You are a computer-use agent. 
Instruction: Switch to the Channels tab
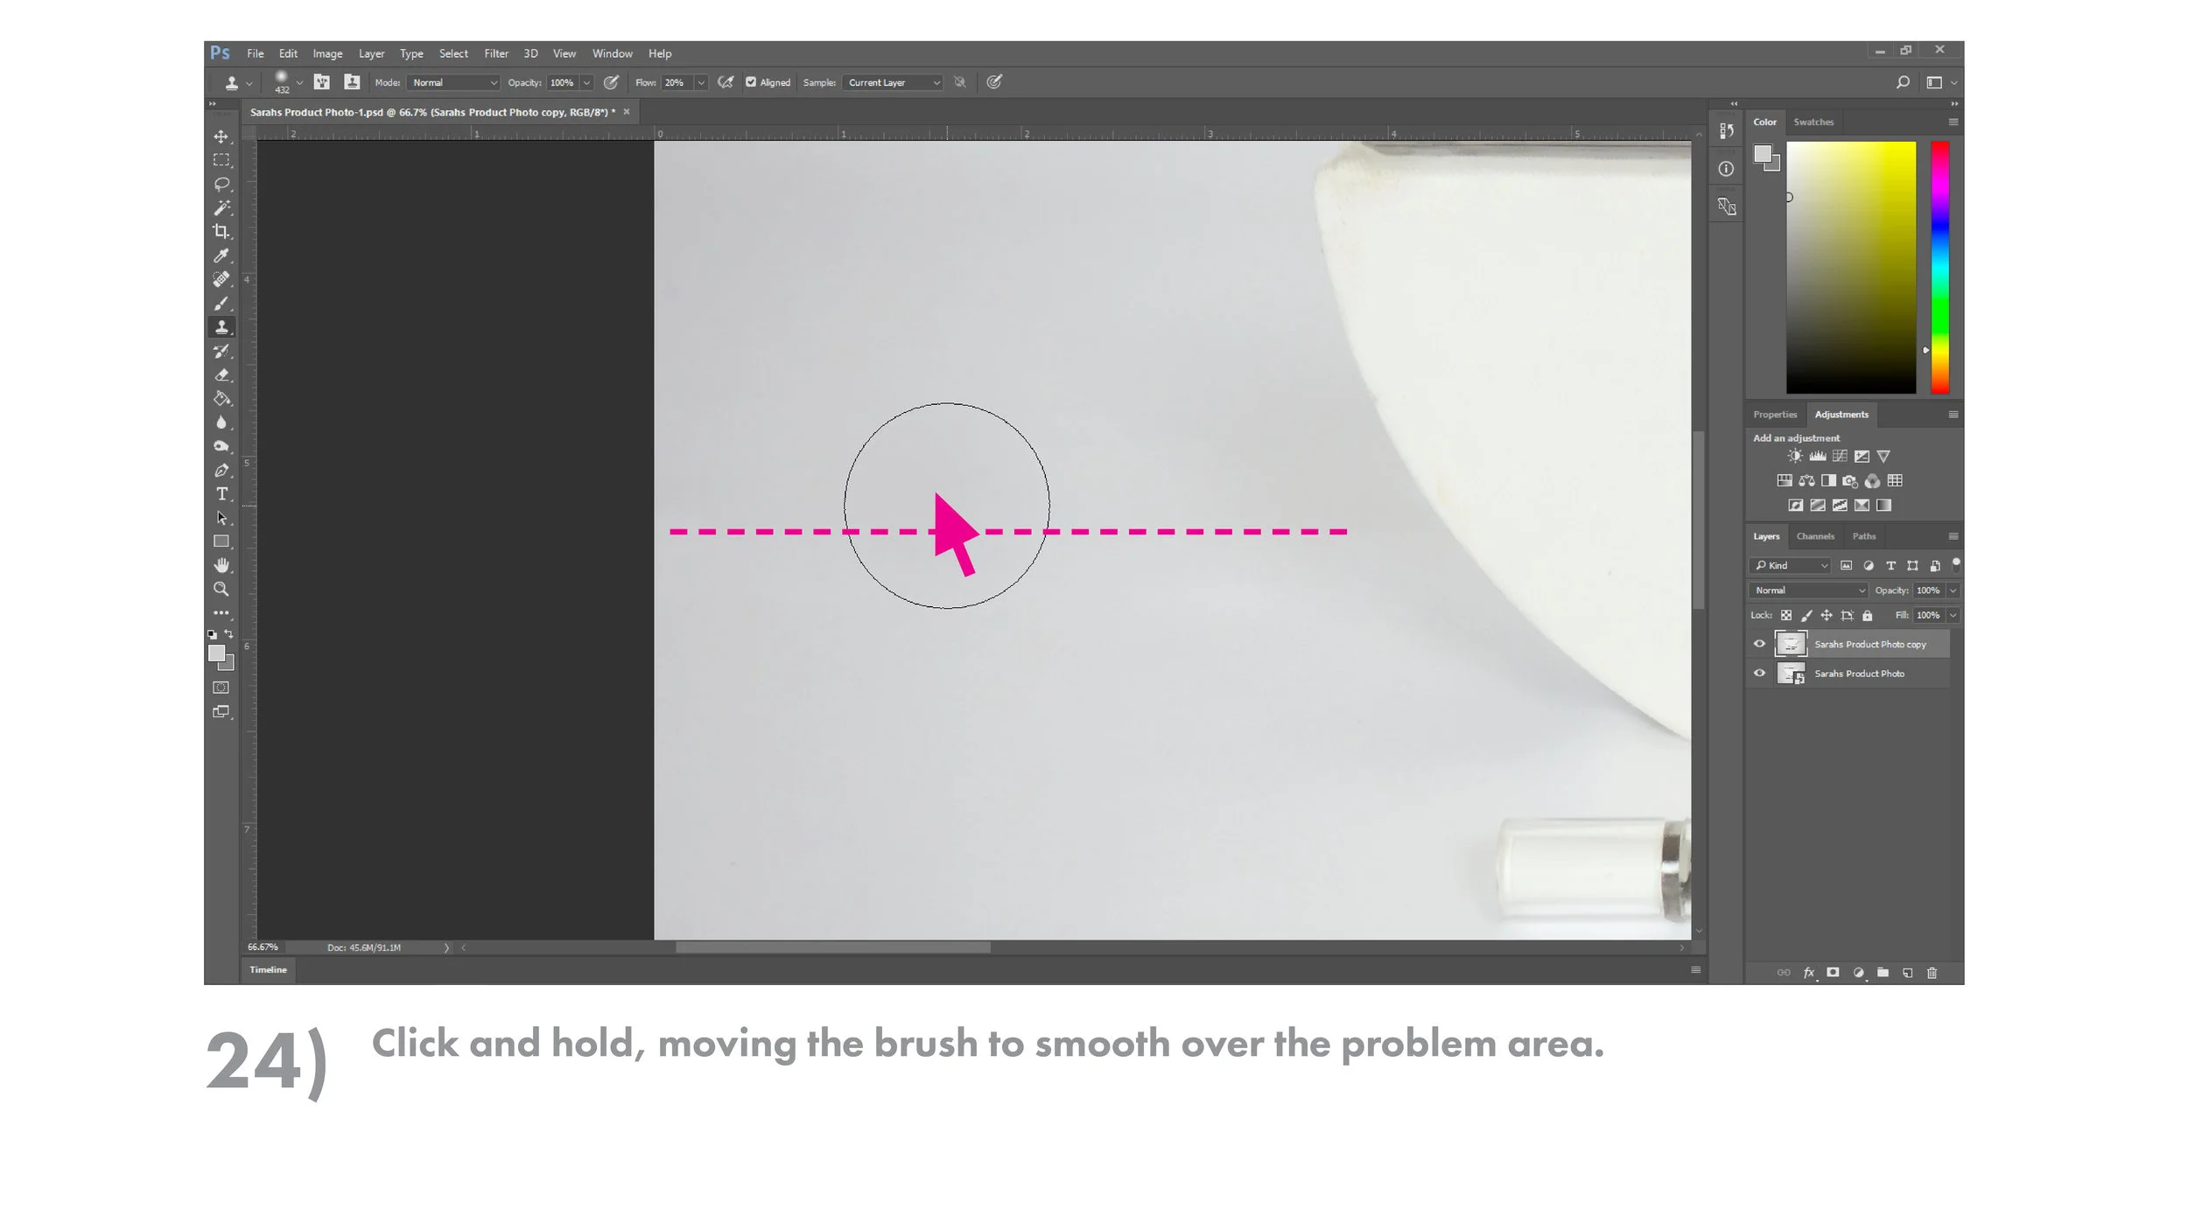(1815, 536)
